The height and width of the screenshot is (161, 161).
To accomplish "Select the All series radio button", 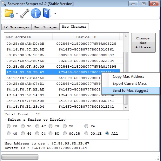I will (107, 133).
